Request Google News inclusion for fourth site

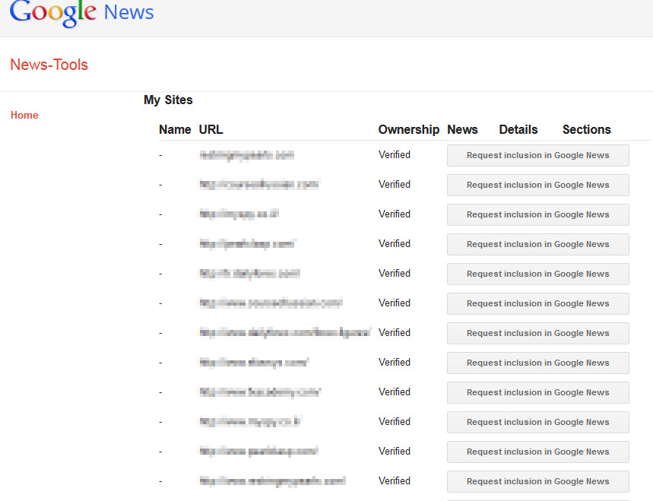coord(538,244)
